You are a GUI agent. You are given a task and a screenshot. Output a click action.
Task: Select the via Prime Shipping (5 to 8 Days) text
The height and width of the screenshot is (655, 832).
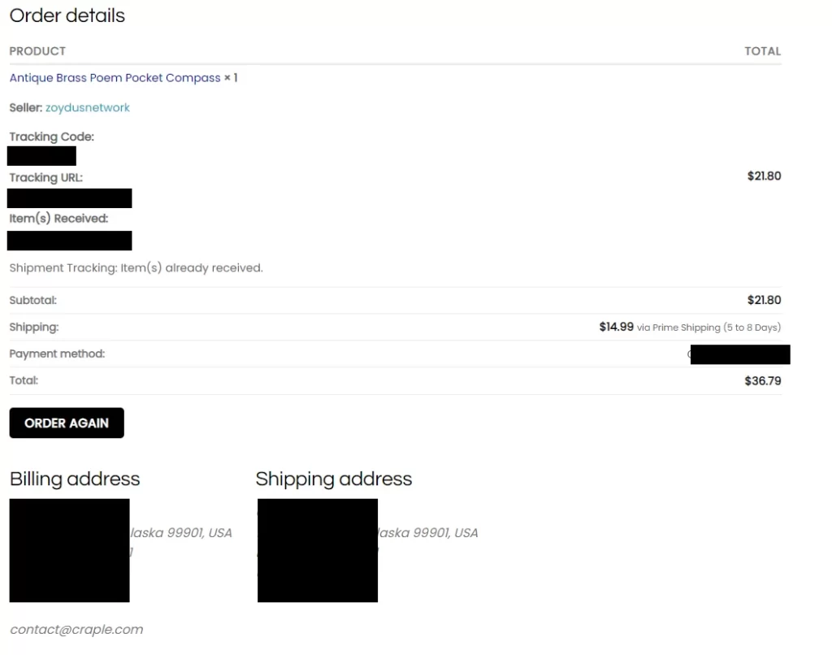point(708,327)
